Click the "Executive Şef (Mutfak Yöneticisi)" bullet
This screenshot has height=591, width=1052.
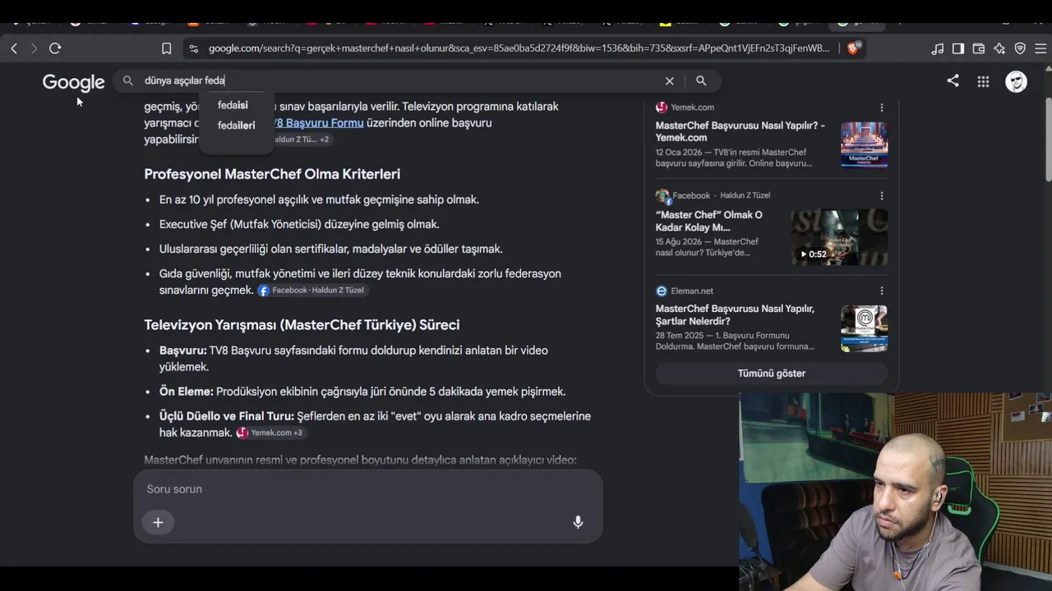299,224
